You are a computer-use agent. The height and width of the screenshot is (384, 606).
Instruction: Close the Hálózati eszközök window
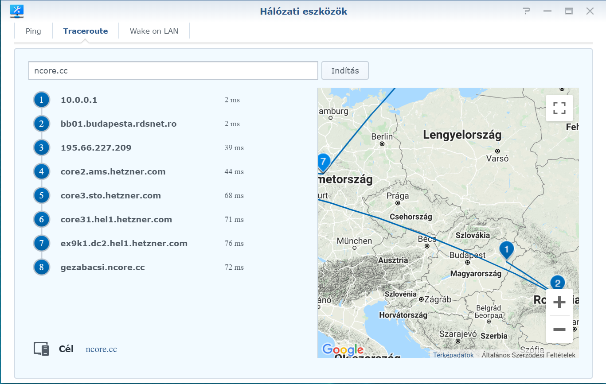click(x=590, y=11)
